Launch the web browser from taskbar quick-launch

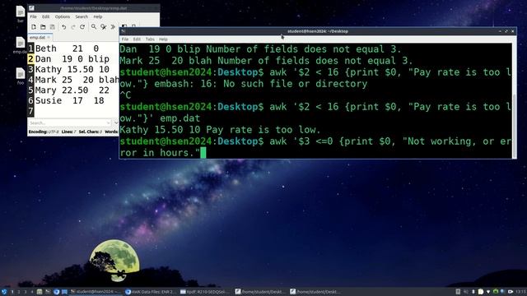tap(56, 292)
